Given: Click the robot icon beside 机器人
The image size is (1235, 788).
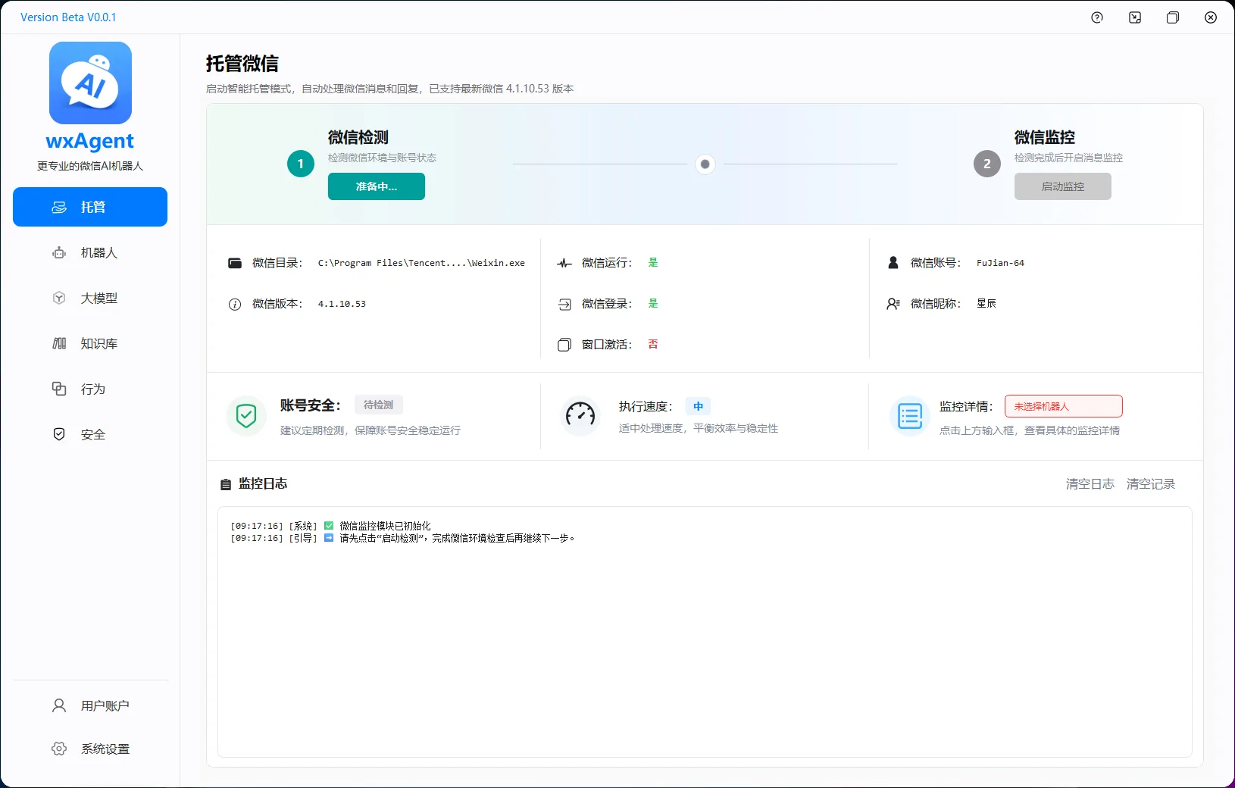Looking at the screenshot, I should tap(59, 253).
